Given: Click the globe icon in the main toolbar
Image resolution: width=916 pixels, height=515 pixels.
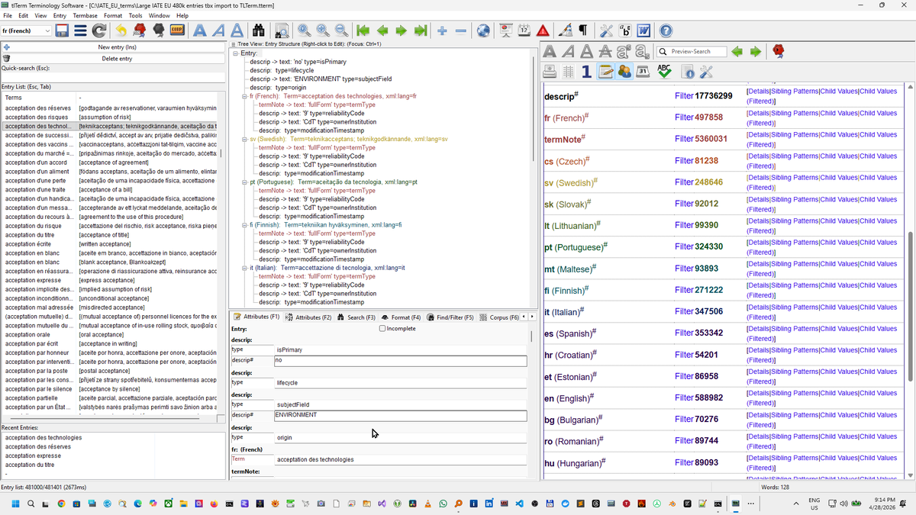Looking at the screenshot, I should (x=483, y=31).
